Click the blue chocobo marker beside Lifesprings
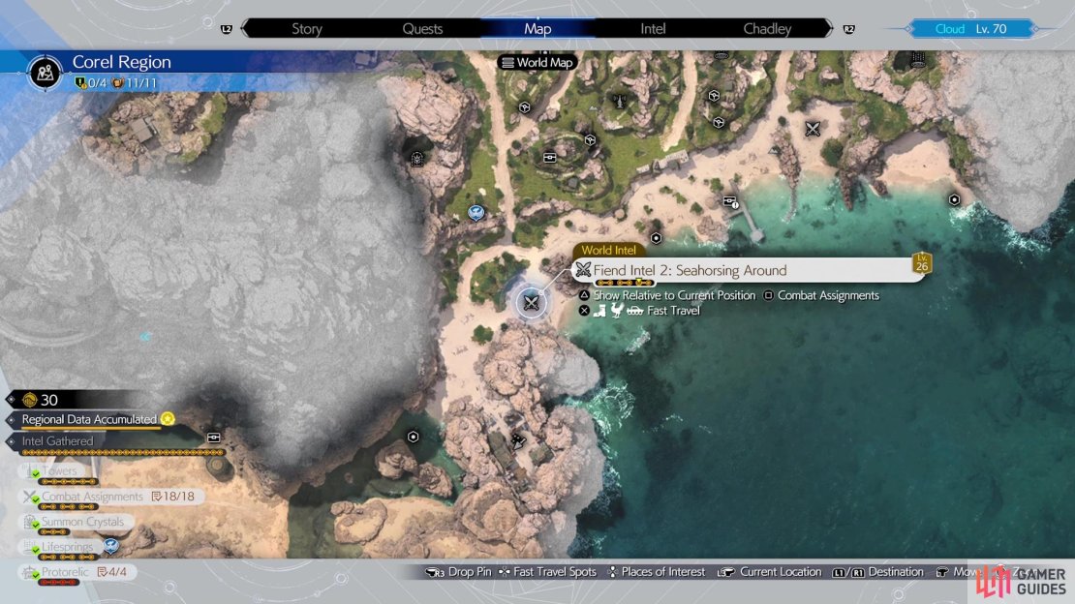This screenshot has width=1075, height=604. 111,546
